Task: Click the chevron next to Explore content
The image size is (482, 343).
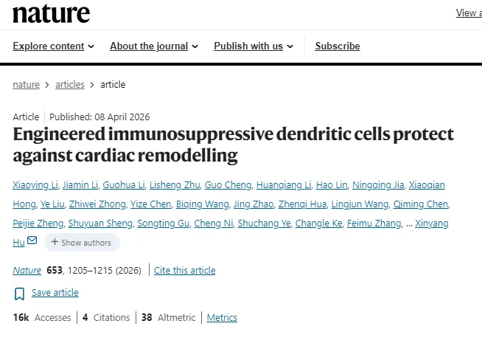Action: tap(91, 46)
